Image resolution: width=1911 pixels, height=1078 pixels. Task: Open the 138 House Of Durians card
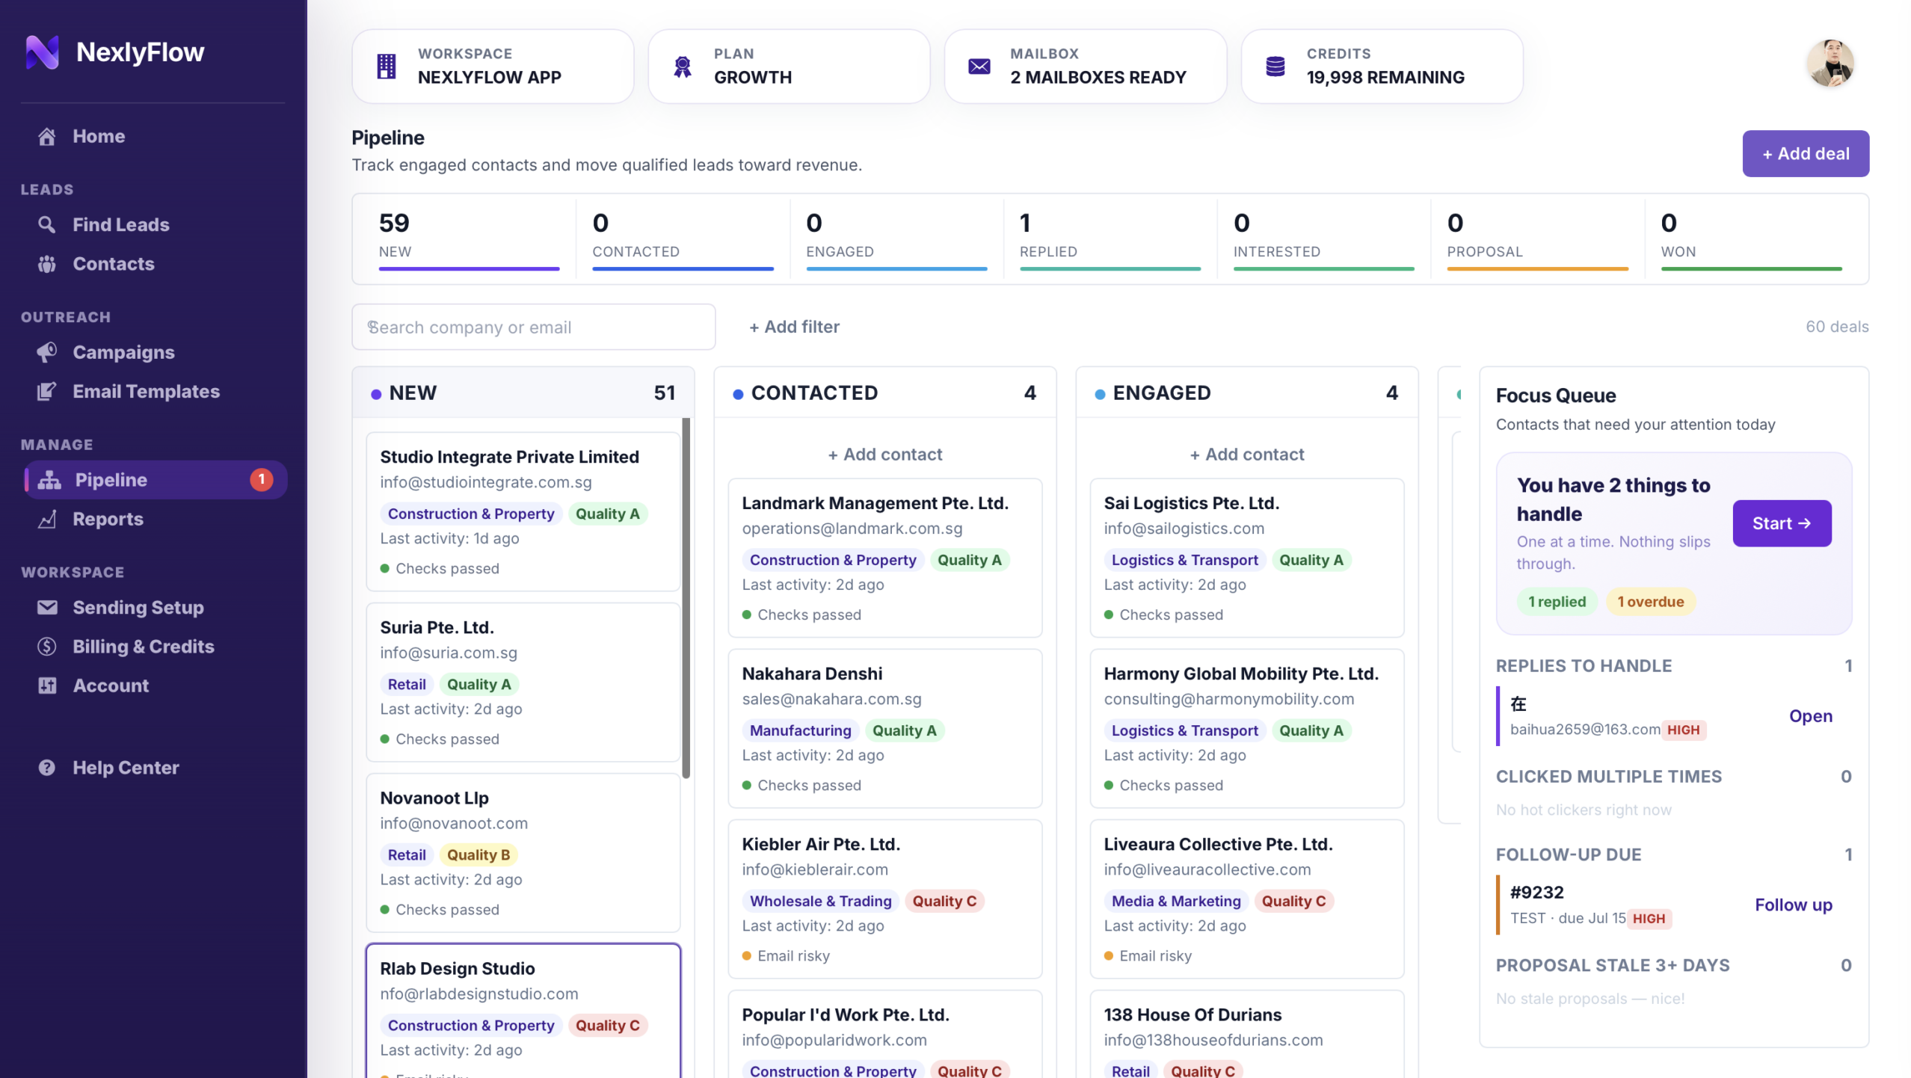pyautogui.click(x=1246, y=1034)
